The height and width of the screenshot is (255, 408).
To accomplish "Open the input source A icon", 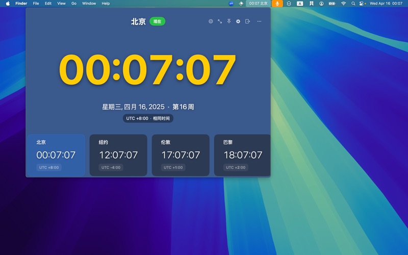I will point(300,4).
